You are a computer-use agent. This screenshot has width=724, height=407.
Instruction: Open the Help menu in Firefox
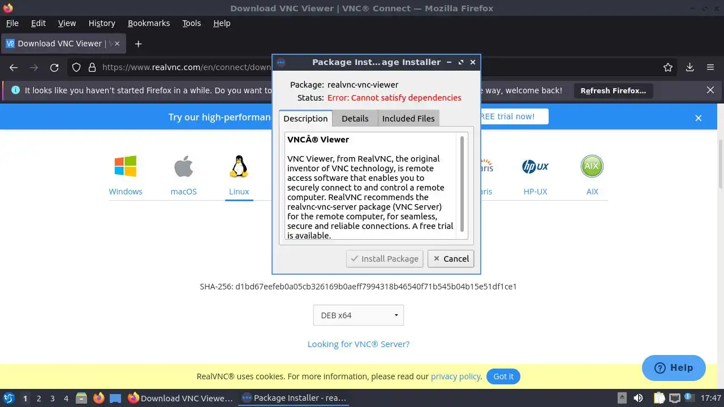pos(222,23)
